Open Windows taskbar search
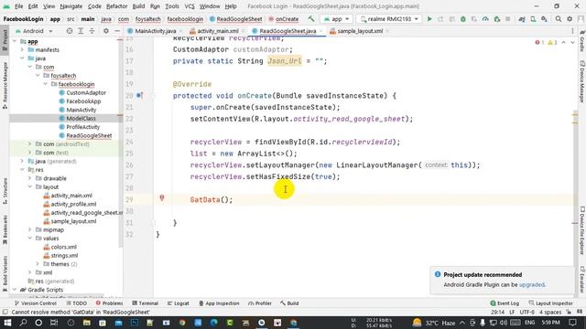 [23, 323]
